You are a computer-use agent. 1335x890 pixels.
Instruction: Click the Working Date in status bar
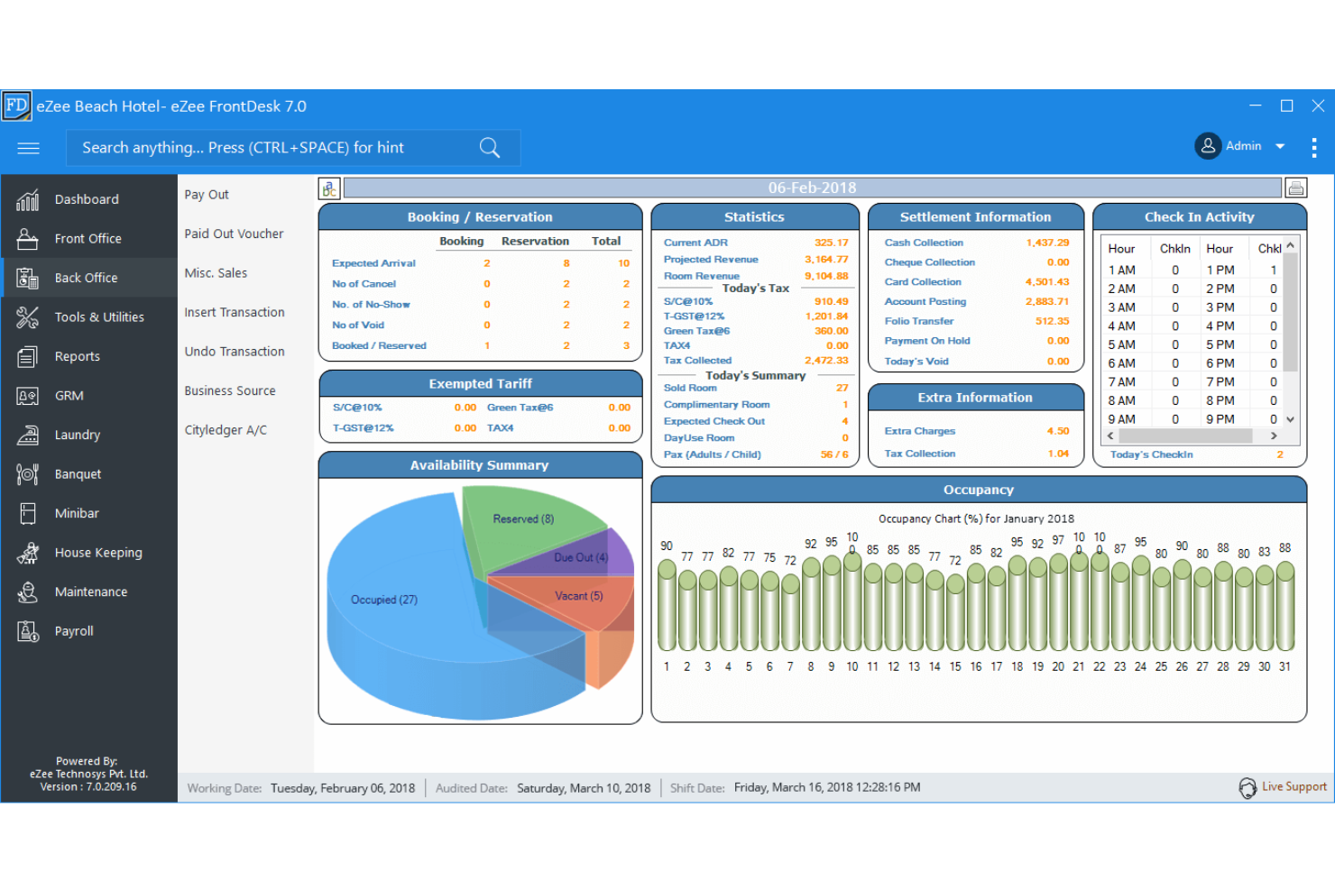(x=301, y=788)
